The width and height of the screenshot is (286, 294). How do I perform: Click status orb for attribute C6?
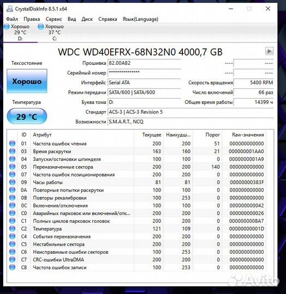pos(12,252)
